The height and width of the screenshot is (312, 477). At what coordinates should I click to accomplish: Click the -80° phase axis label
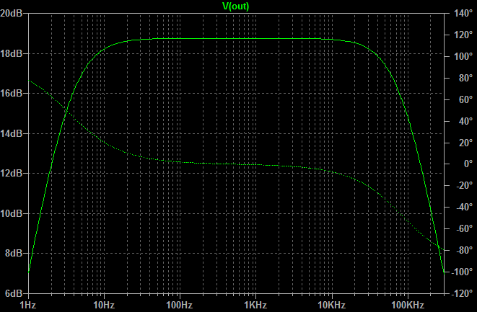pos(465,250)
